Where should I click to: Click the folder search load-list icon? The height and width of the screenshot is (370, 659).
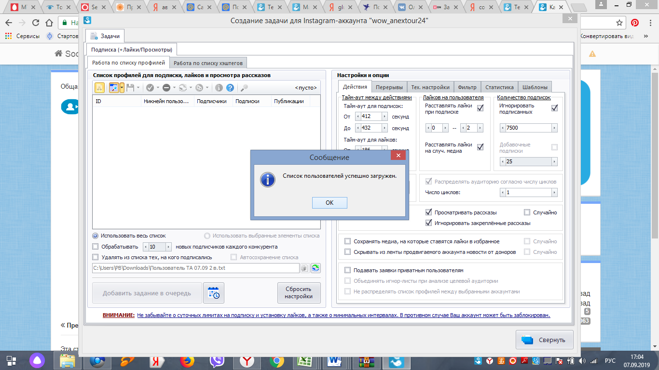114,88
